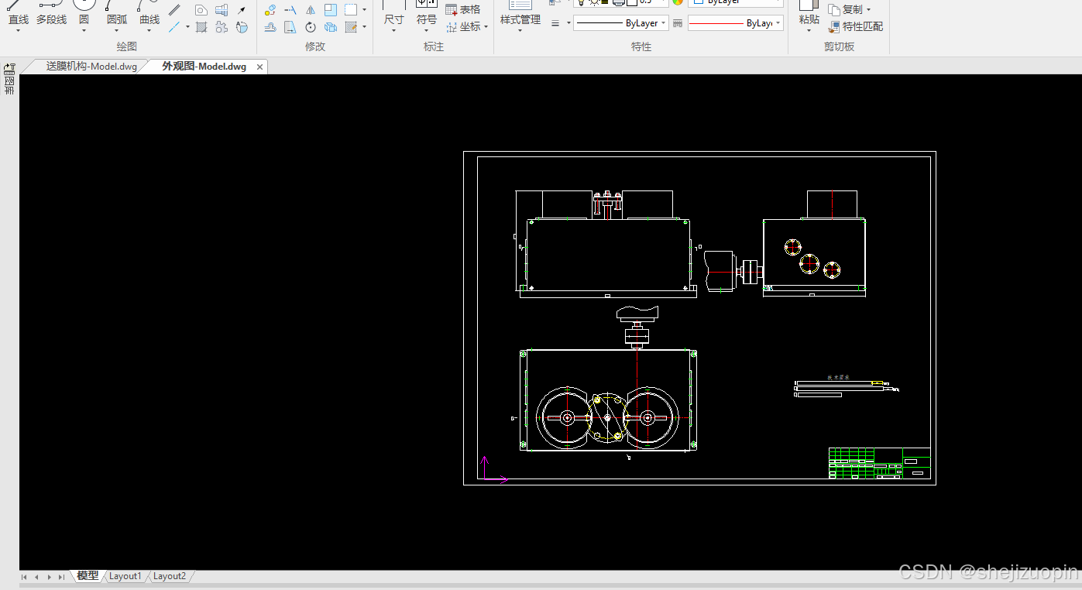Switch to 送膜机构-Model.dwg tab
1082x590 pixels.
click(x=91, y=67)
